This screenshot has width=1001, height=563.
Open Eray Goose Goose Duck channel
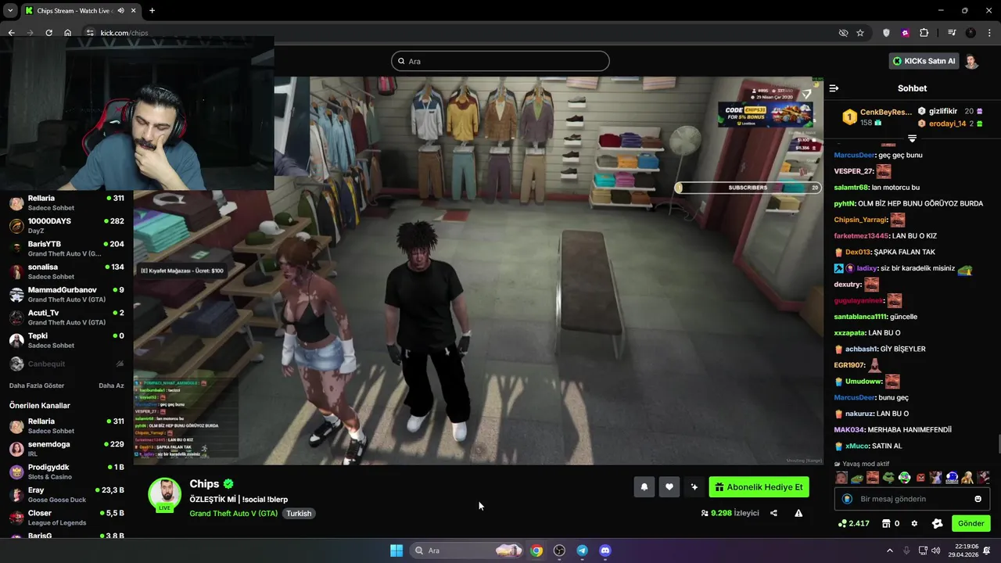click(x=66, y=495)
